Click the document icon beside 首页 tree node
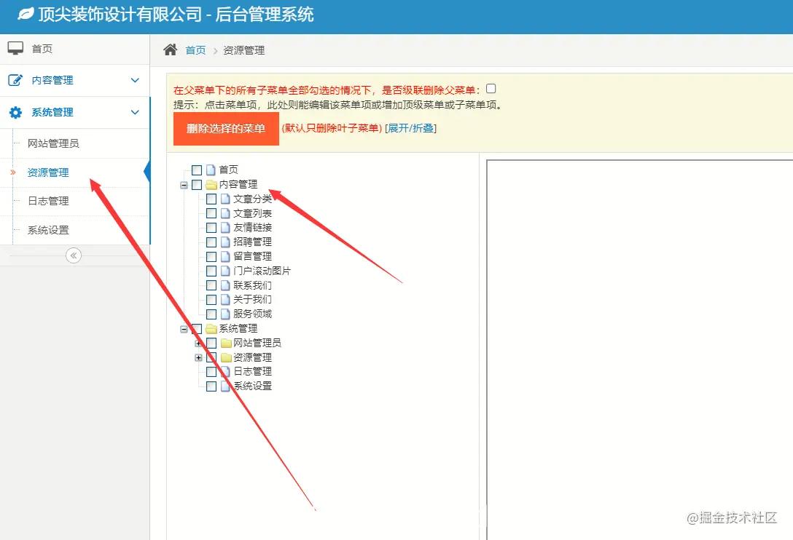The height and width of the screenshot is (540, 793). pos(210,169)
